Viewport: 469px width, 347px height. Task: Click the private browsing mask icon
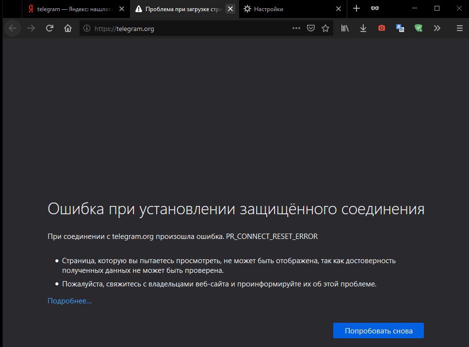[375, 8]
